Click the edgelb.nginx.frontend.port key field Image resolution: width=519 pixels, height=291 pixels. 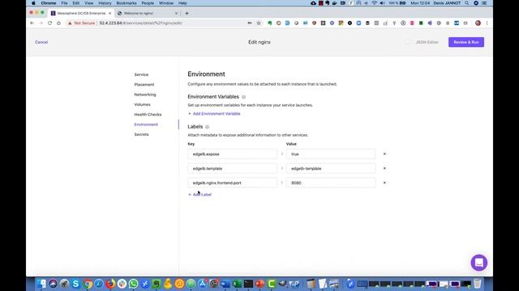[233, 183]
